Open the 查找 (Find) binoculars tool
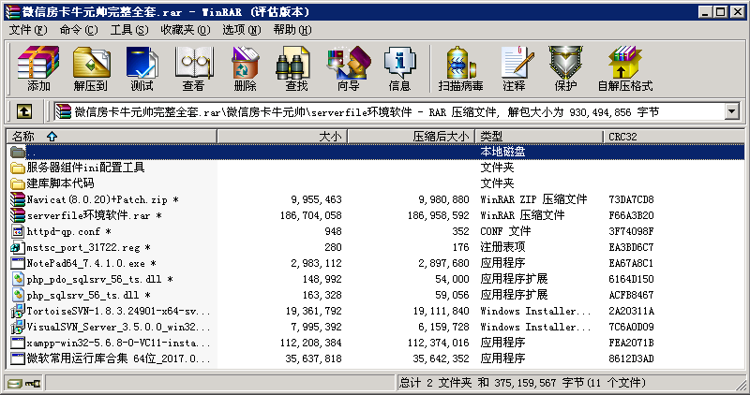Screen dimensions: 750x395 click(296, 69)
